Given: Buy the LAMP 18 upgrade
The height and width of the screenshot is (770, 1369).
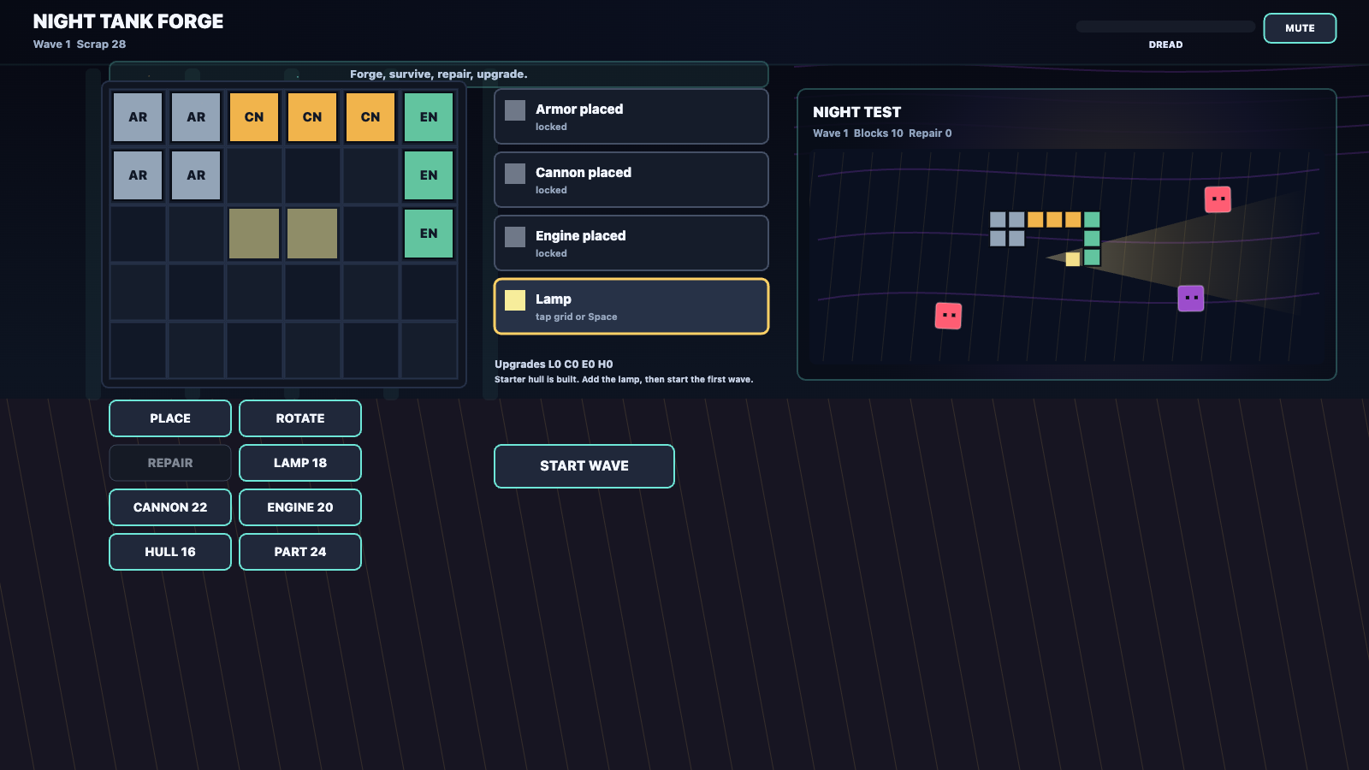Looking at the screenshot, I should [x=300, y=463].
